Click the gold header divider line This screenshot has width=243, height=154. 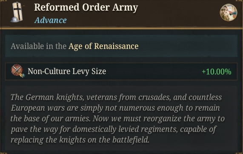tap(122, 28)
